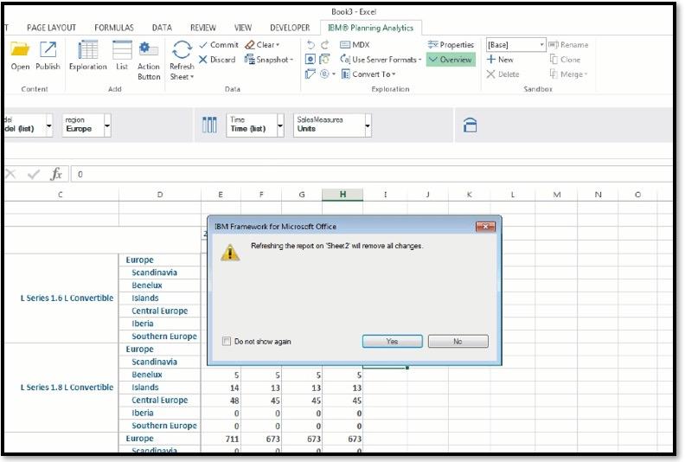Screen dimensions: 685x462
Task: Click the Undo arrow icon
Action: click(x=310, y=45)
